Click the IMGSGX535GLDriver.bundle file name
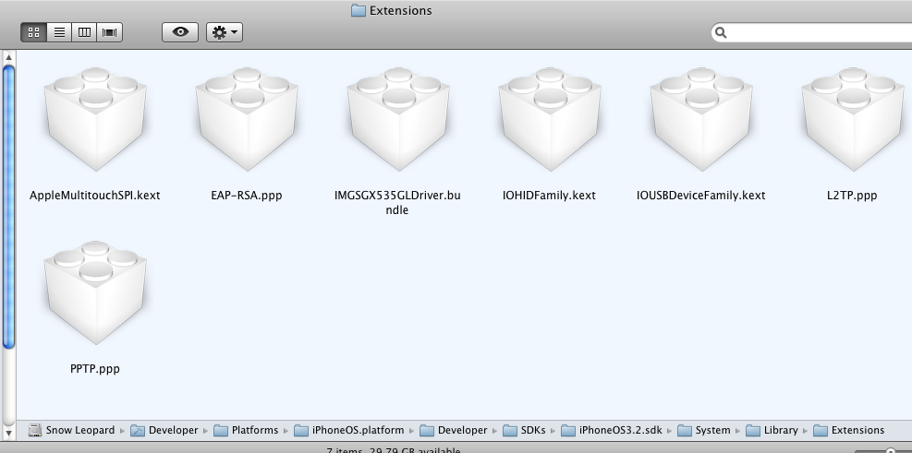Image resolution: width=912 pixels, height=453 pixels. click(x=397, y=203)
